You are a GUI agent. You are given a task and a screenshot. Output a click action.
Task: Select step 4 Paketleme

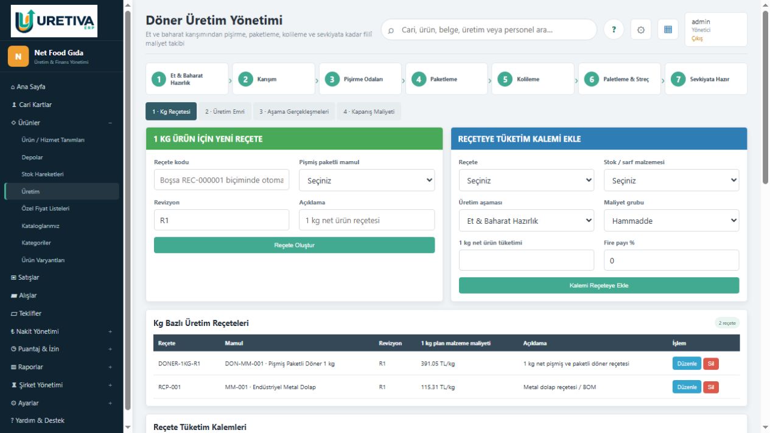(446, 79)
